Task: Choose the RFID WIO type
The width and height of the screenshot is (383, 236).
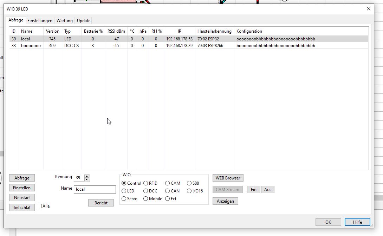Action: click(146, 183)
